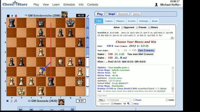Step back one move in playback bar
This screenshot has width=200, height=112.
tap(31, 109)
